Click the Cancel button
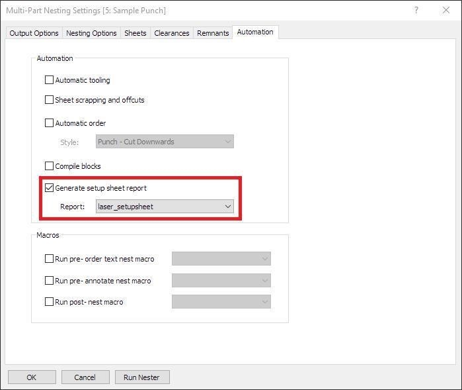Image resolution: width=462 pixels, height=390 pixels. [x=85, y=377]
